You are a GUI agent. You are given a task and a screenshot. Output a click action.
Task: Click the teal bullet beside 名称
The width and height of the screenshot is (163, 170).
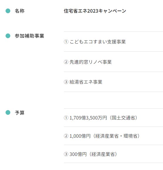point(8,11)
